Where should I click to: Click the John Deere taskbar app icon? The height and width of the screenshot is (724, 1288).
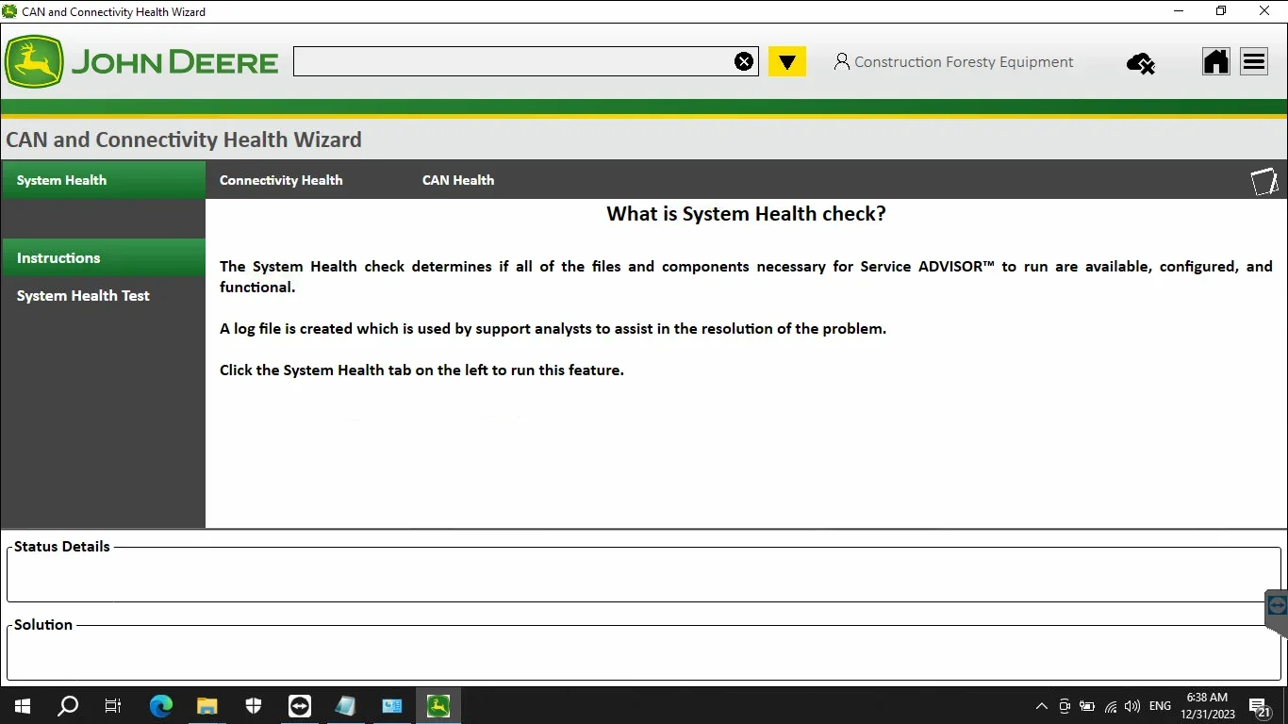click(438, 706)
